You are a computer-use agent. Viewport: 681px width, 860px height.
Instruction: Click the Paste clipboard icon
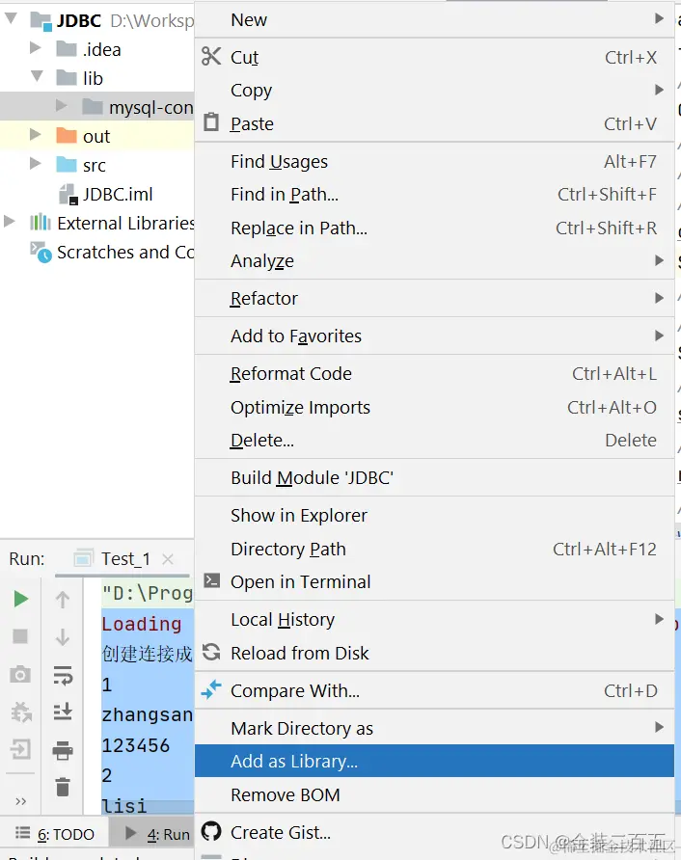tap(211, 121)
